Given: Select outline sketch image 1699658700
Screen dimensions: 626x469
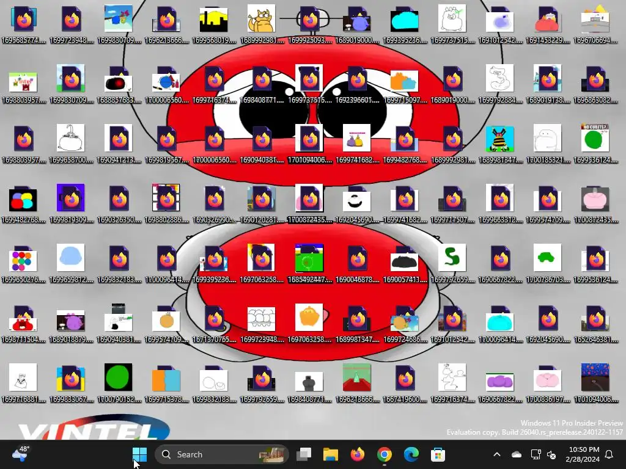Looking at the screenshot, I should pos(71,144).
